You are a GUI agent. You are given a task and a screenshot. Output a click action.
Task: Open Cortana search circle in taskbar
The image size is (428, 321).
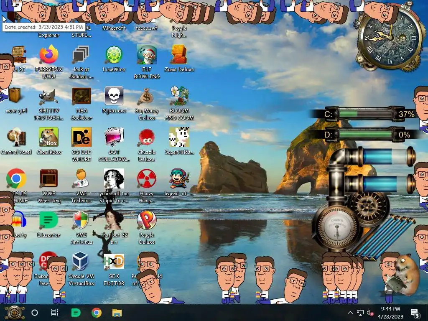point(35,313)
